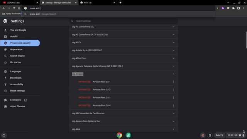247x139 pixels.
Task: Click the browser forward arrow
Action: (x=8, y=8)
